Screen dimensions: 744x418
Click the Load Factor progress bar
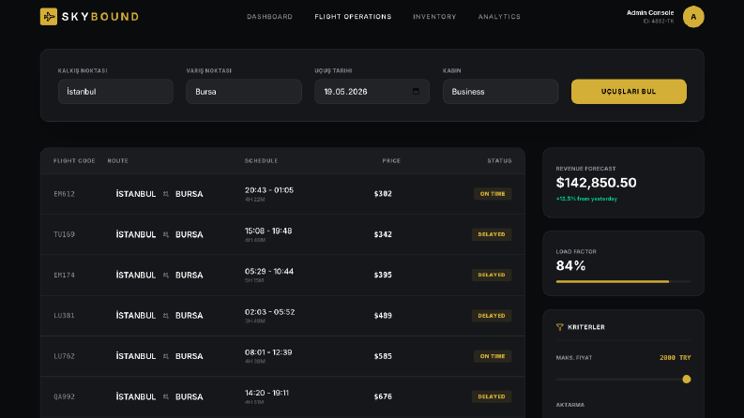(624, 281)
